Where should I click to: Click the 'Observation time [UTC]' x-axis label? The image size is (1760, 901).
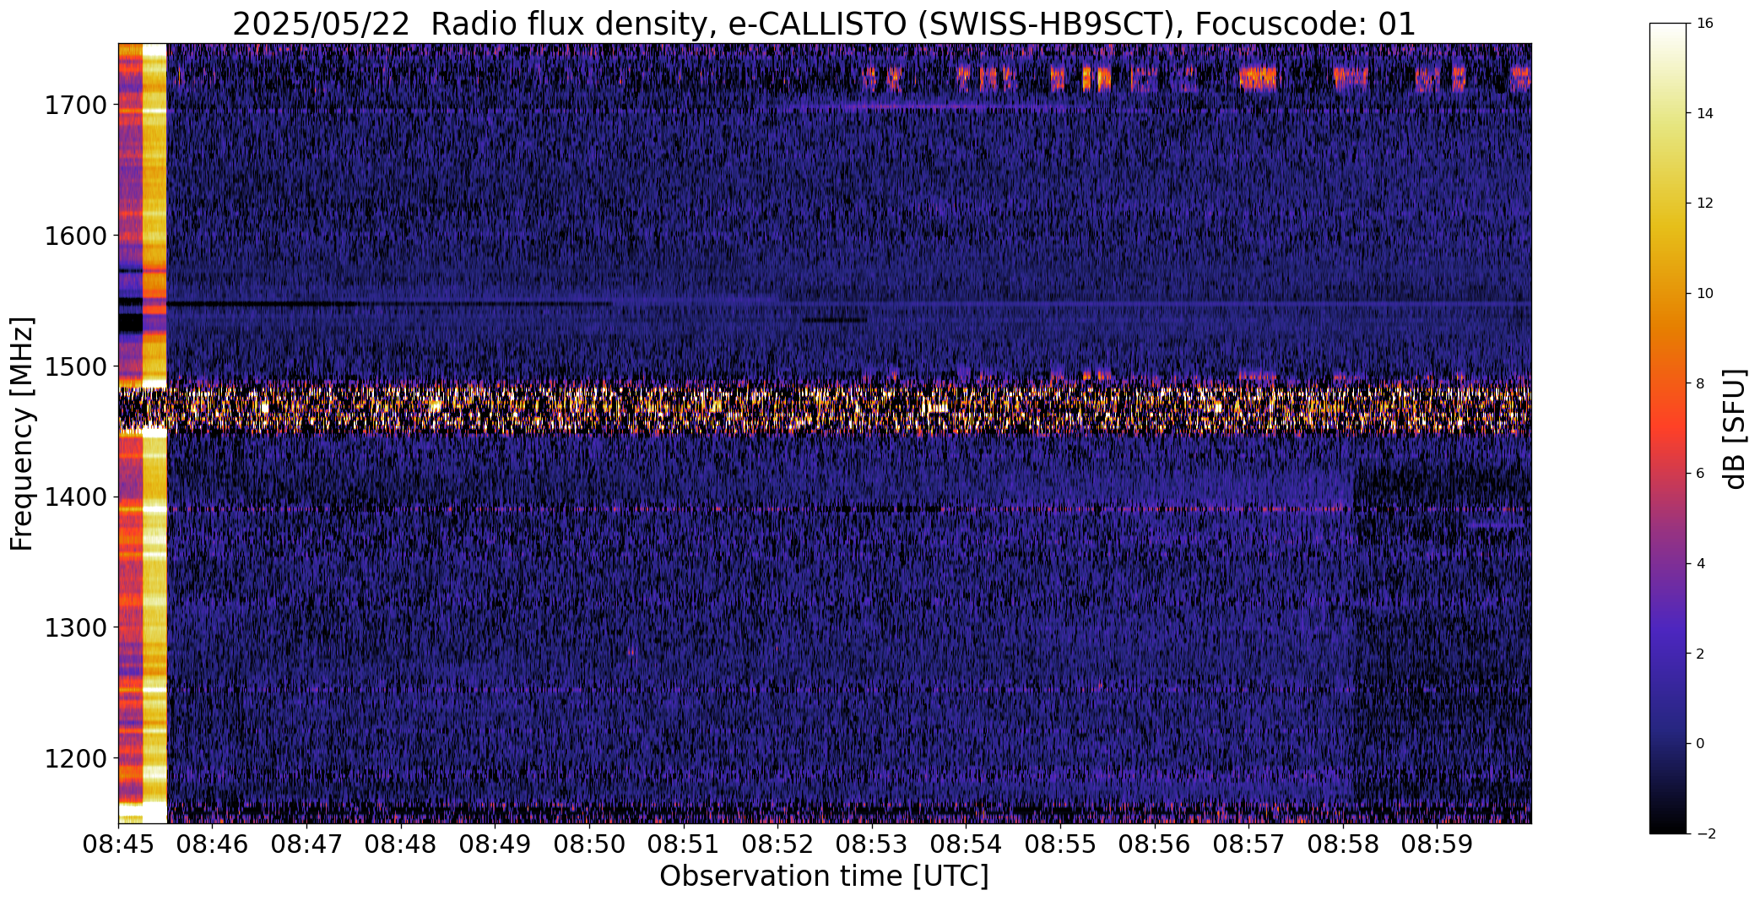(824, 877)
